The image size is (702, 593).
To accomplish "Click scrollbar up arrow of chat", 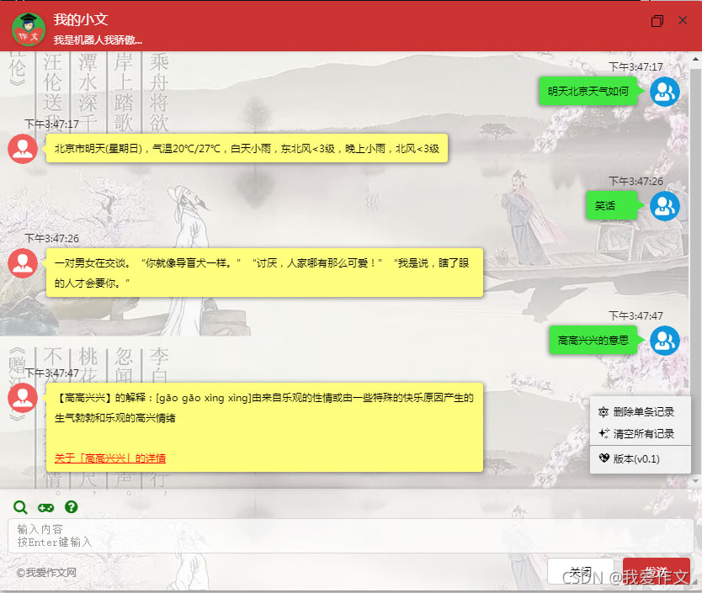I will 695,59.
